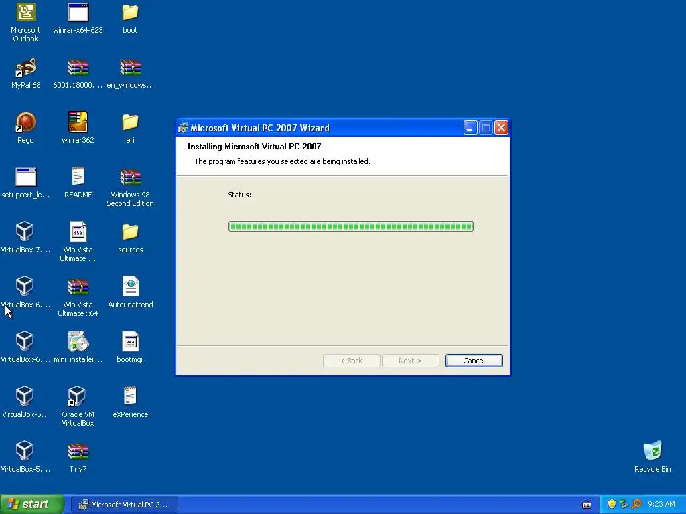Click the Microsoft Virtual PC taskbar button
Image resolution: width=686 pixels, height=514 pixels.
tap(124, 505)
